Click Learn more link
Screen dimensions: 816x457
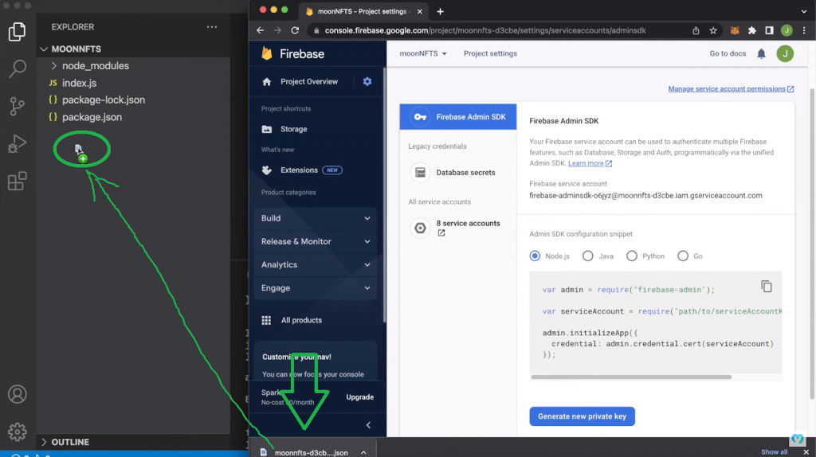coord(590,163)
